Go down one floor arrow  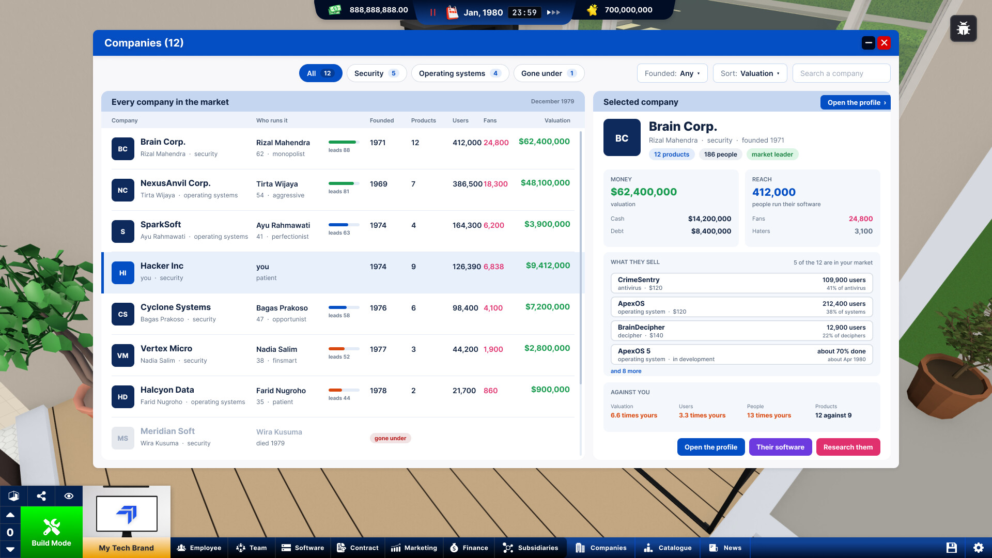(10, 549)
